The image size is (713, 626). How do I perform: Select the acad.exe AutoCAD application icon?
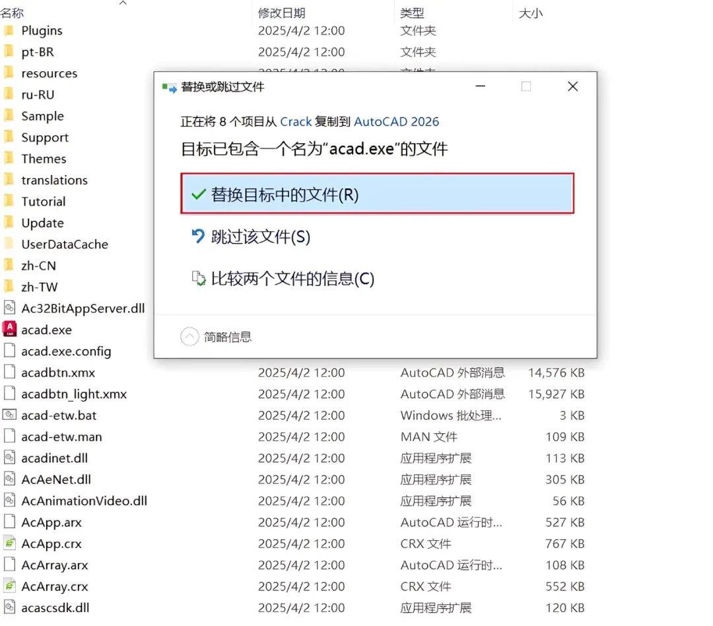coord(9,329)
